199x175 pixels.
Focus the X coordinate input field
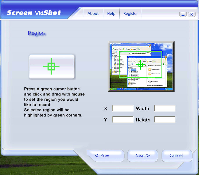[123, 108]
